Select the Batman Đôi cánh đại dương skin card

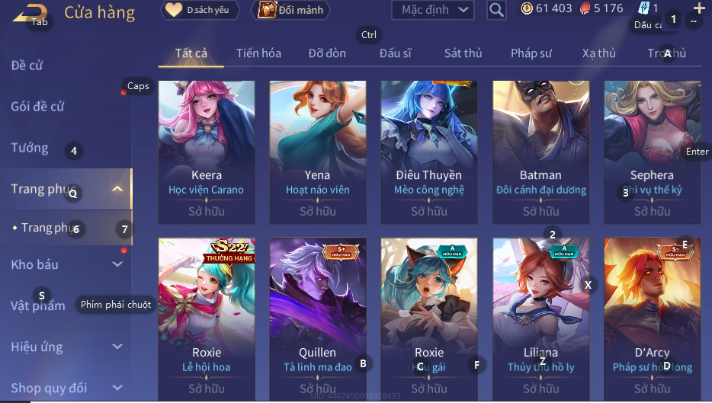tap(540, 152)
